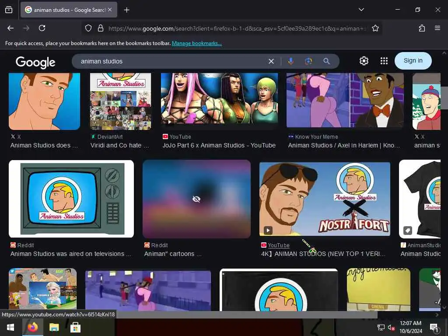Screen dimensions: 448x336
Task: Focus the Google search box
Action: tap(171, 61)
